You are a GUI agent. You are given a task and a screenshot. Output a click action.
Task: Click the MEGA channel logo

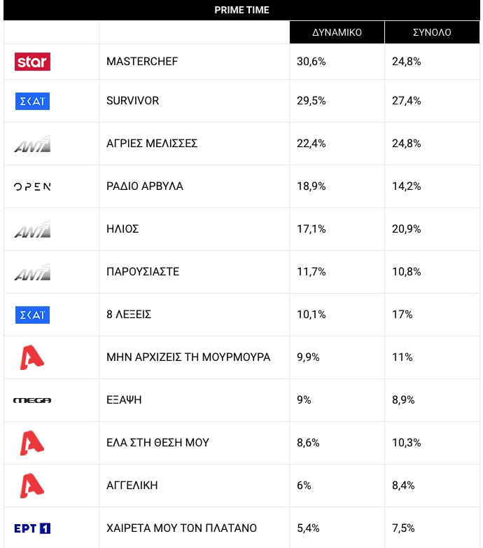[x=32, y=400]
